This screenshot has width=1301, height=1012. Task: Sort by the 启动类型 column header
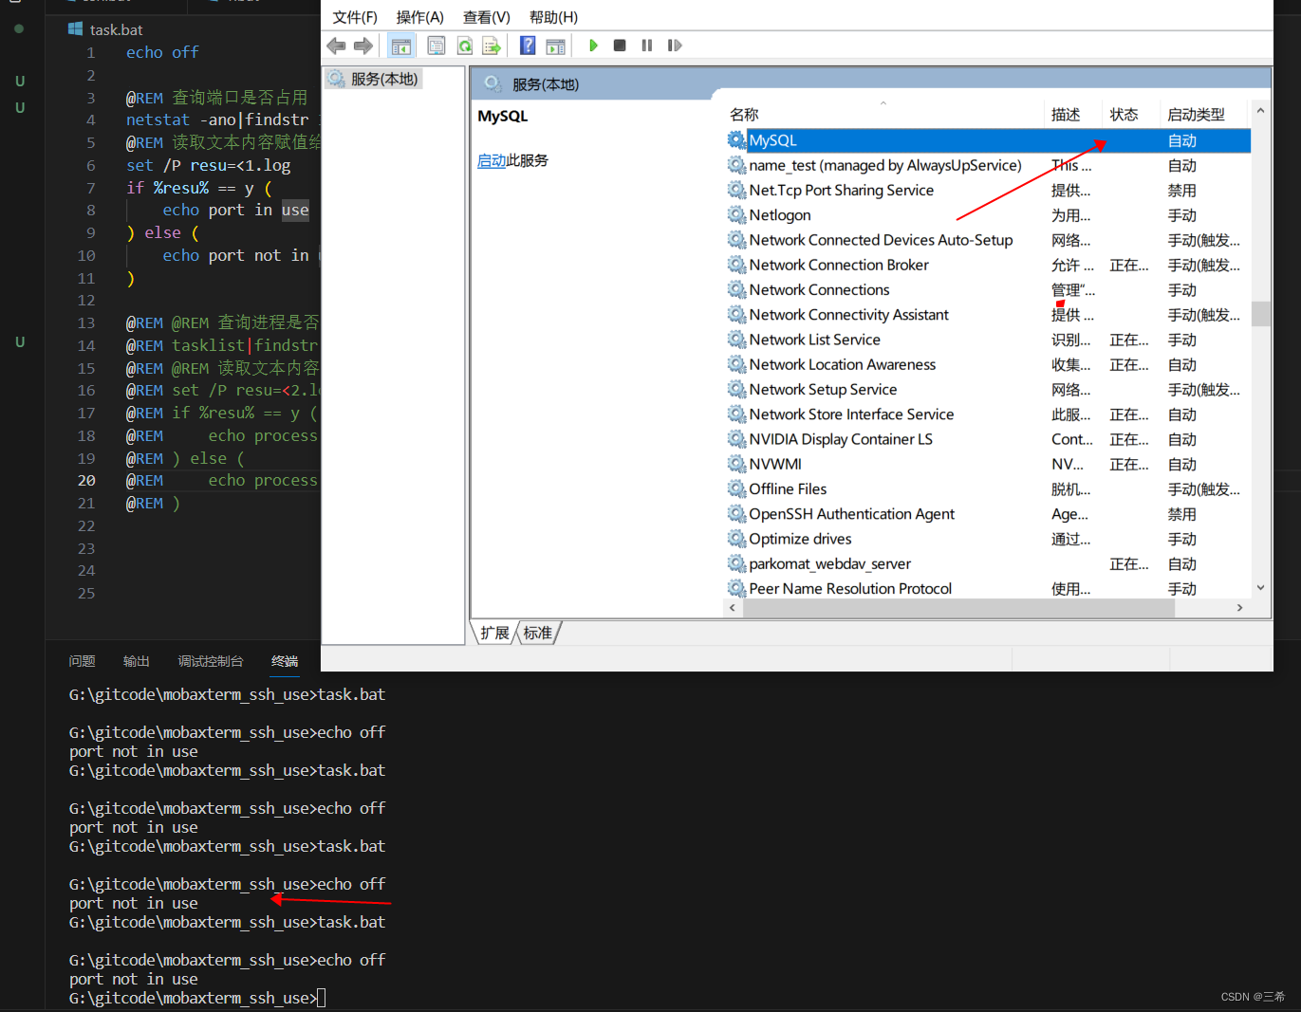(x=1205, y=114)
